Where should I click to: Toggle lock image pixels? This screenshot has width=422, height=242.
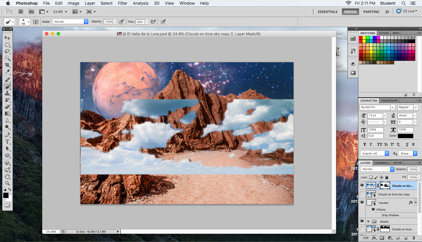click(376, 177)
